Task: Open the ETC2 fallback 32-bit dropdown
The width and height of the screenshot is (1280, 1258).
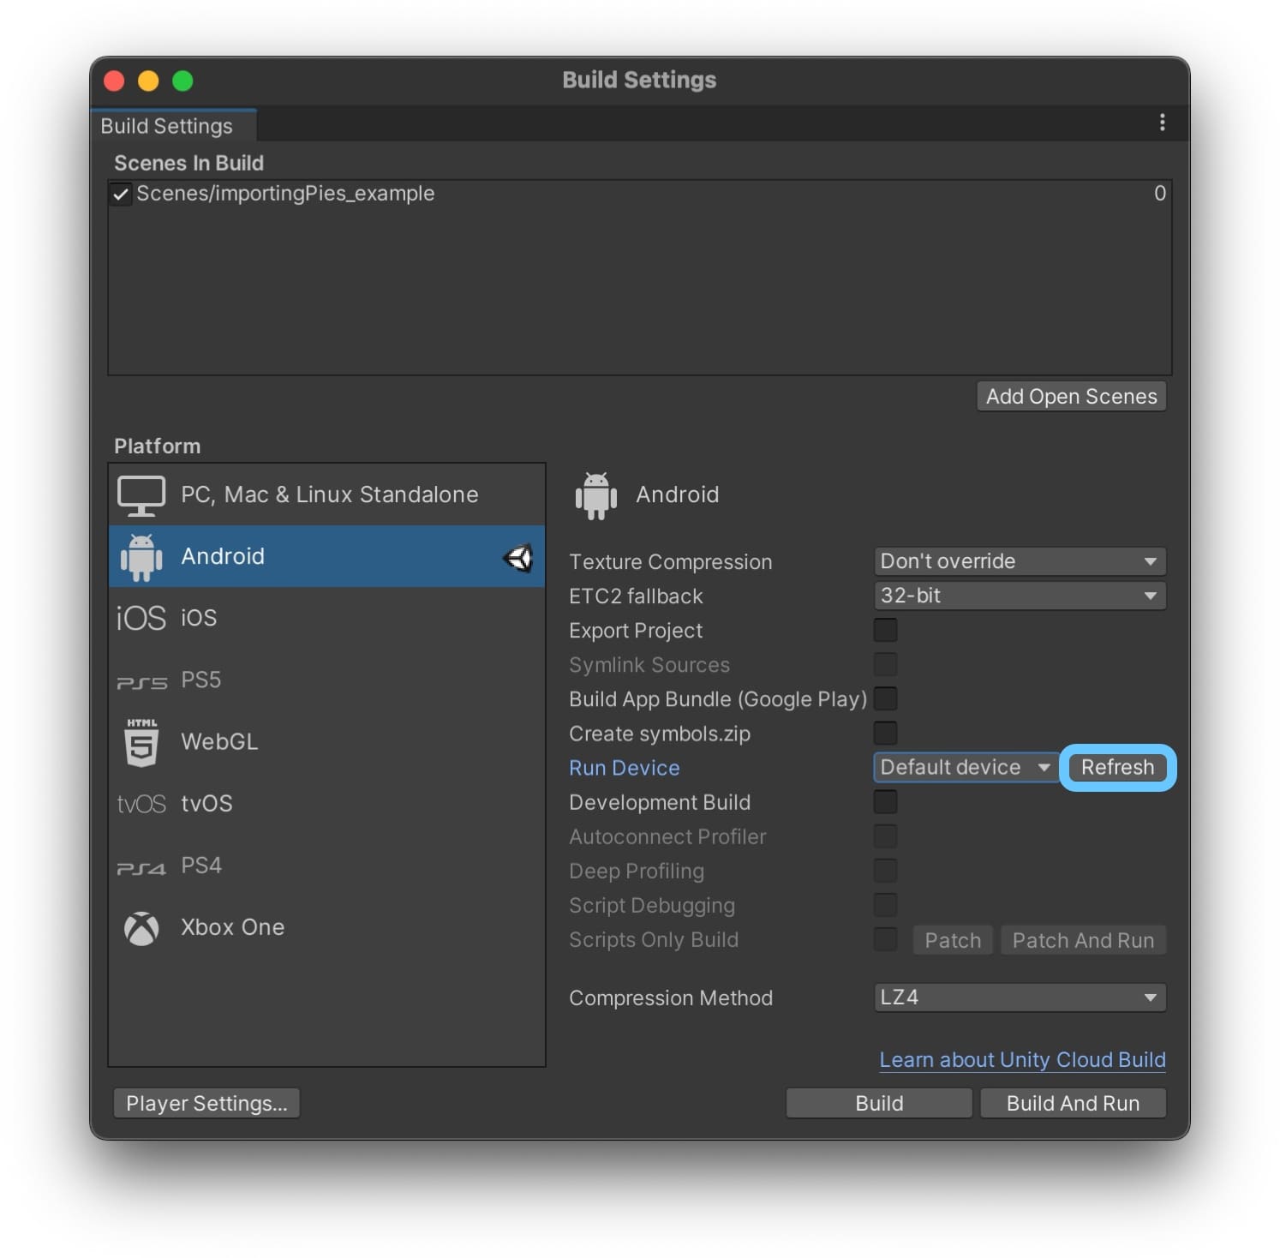Action: click(1020, 596)
